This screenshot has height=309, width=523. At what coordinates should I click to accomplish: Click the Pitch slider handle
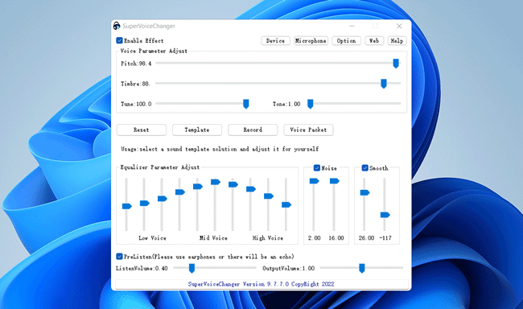(396, 64)
